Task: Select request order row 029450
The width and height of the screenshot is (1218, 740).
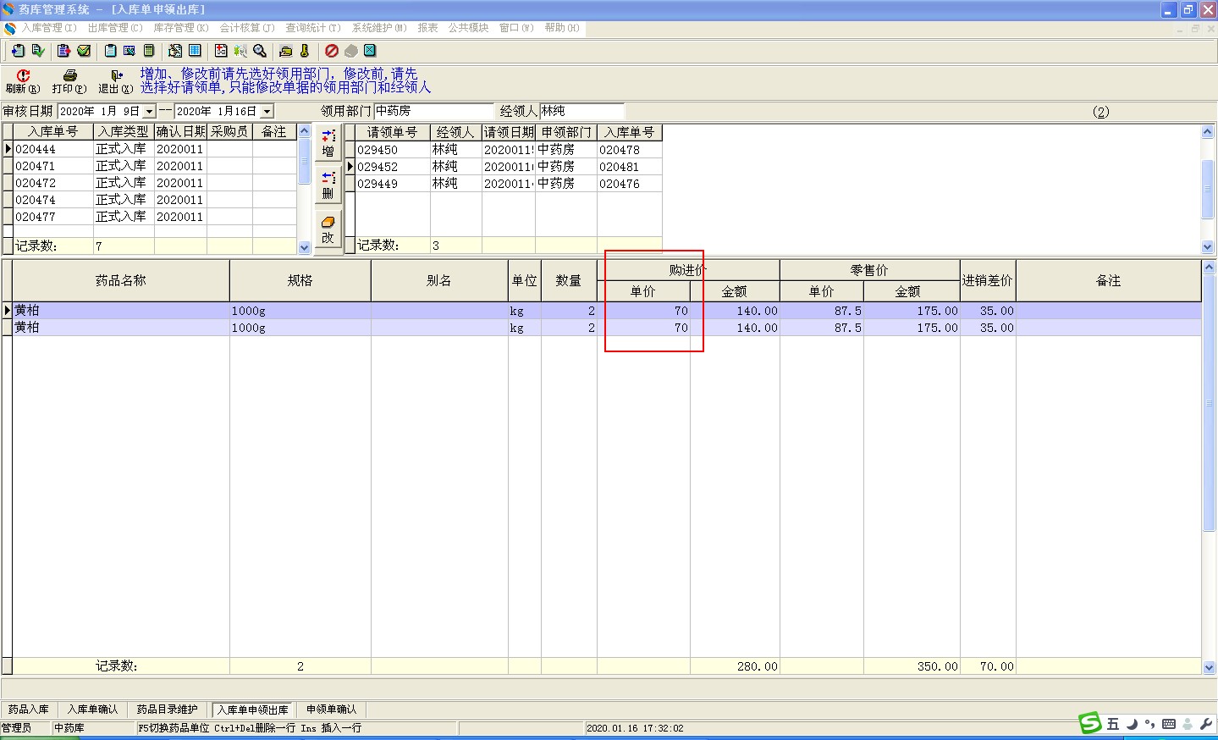Action: coord(378,150)
